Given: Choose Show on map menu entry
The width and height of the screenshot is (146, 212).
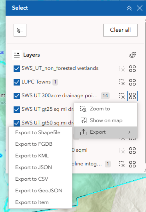Looking at the screenshot, I should pyautogui.click(x=106, y=120).
